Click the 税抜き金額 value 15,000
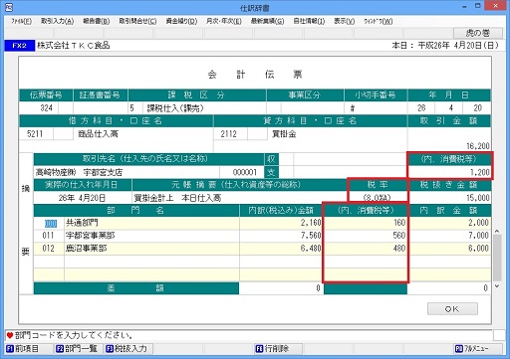 [478, 198]
